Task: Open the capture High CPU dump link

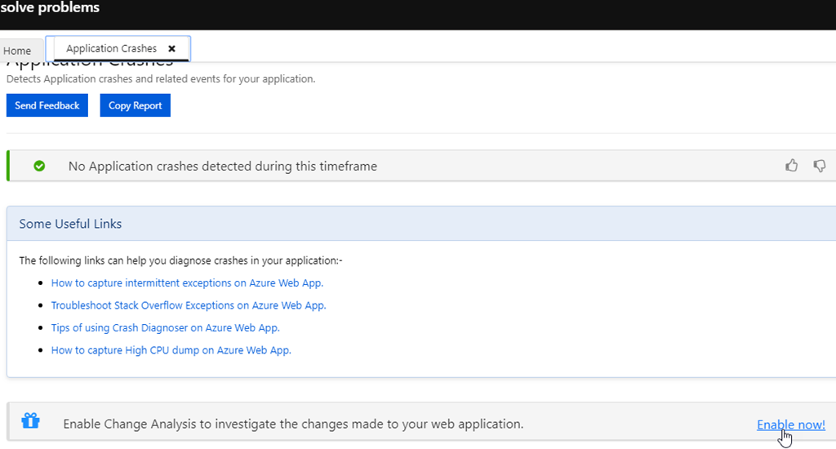Action: [171, 350]
